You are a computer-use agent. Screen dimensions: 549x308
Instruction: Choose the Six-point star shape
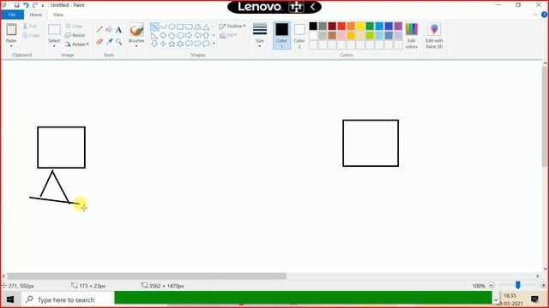(x=180, y=44)
